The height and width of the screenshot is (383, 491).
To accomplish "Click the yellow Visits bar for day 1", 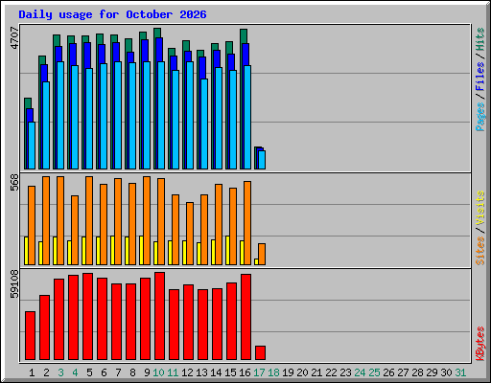I will 26,251.
